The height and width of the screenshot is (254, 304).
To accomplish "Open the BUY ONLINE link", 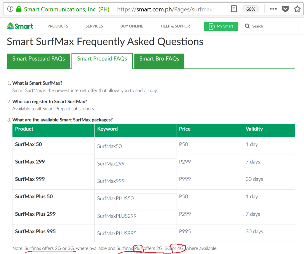I will (x=132, y=26).
